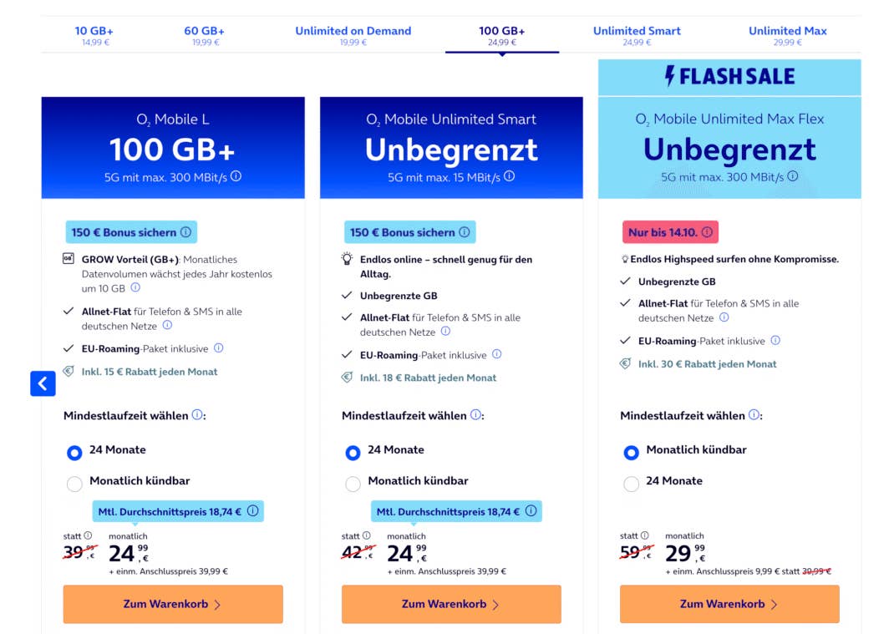894x634 pixels.
Task: Click Zum Warenkorb for Unlimited Smart
Action: (x=451, y=604)
